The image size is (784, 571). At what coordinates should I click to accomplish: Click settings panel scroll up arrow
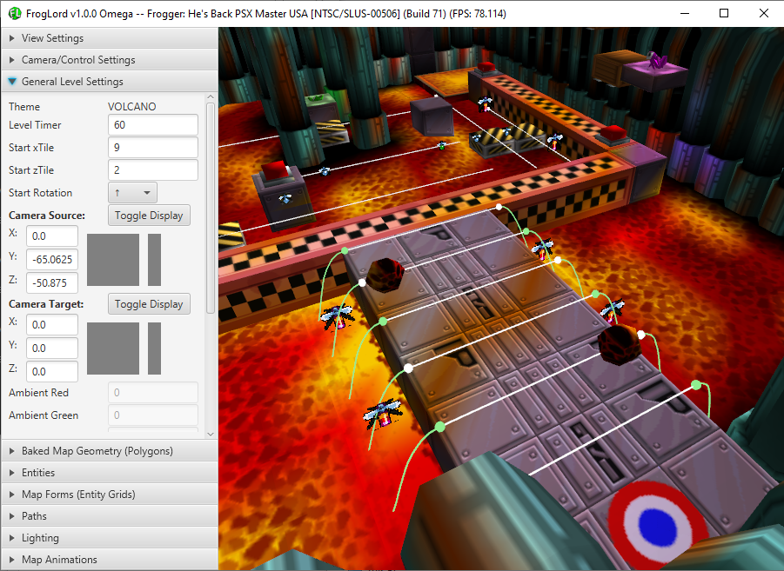(x=211, y=97)
